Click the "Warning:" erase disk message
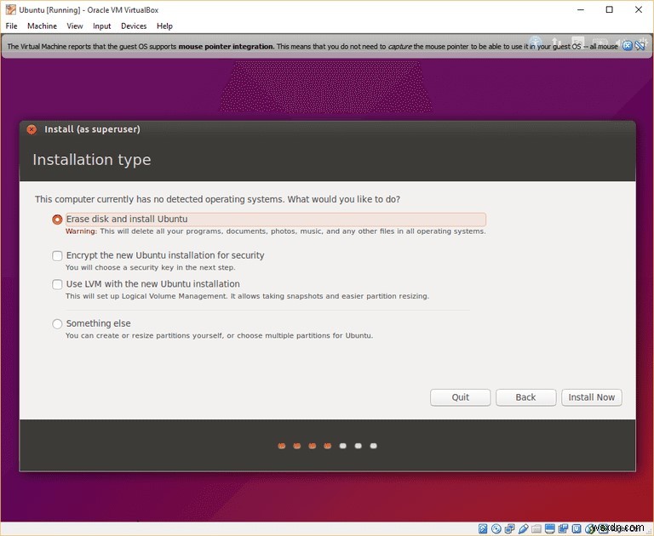 275,231
